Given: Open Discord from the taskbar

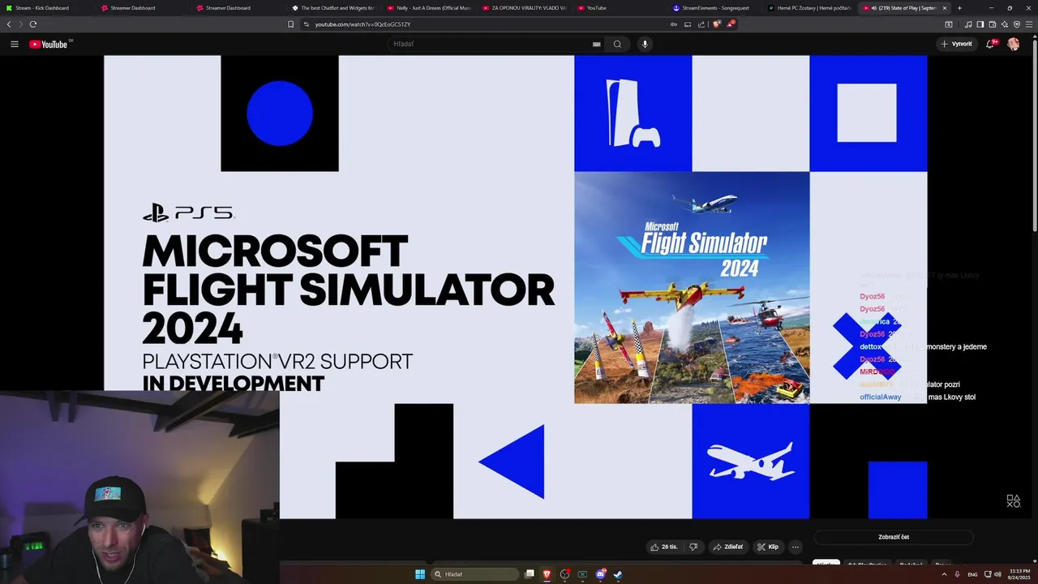Looking at the screenshot, I should 601,574.
